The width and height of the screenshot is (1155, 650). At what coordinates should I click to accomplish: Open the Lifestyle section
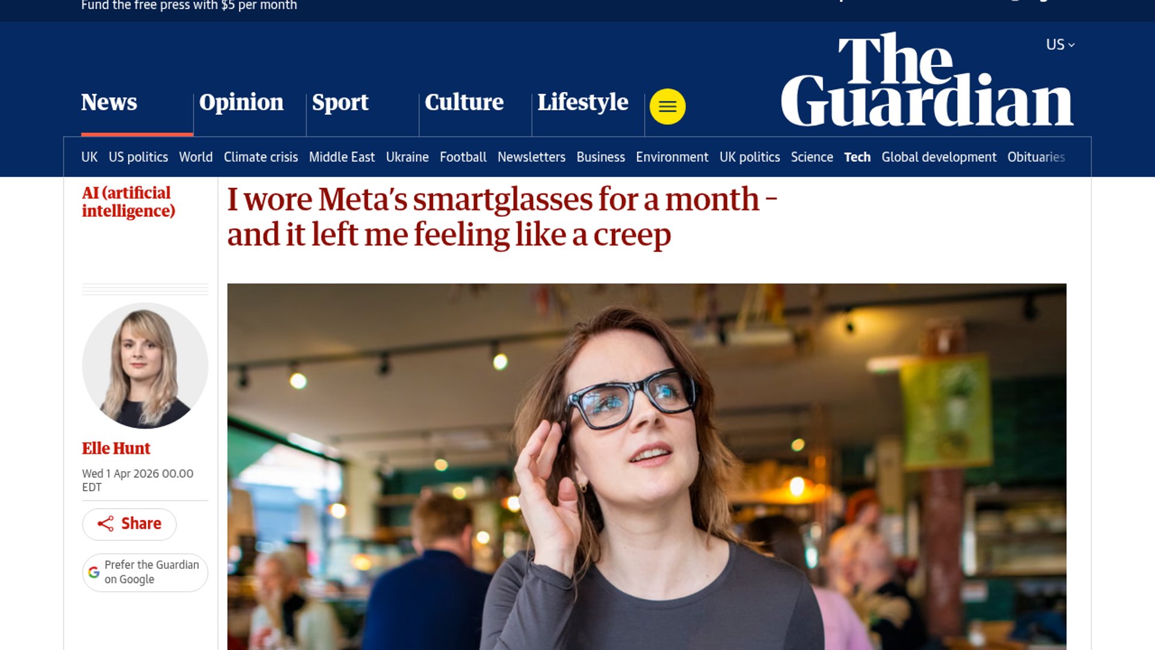(x=582, y=102)
